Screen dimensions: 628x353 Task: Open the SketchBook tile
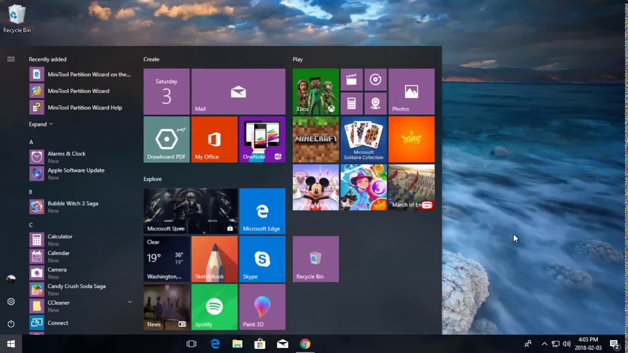(x=214, y=259)
